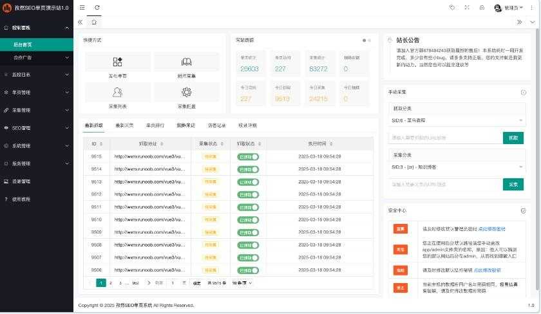Viewport: 541px width, 314px height.
Task: Click the refresh icon in top bar
Action: (97, 7)
